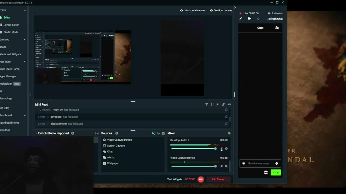The image size is (346, 194).
Task: Collapse the left navigation sidebar arrow
Action: click(x=30, y=95)
